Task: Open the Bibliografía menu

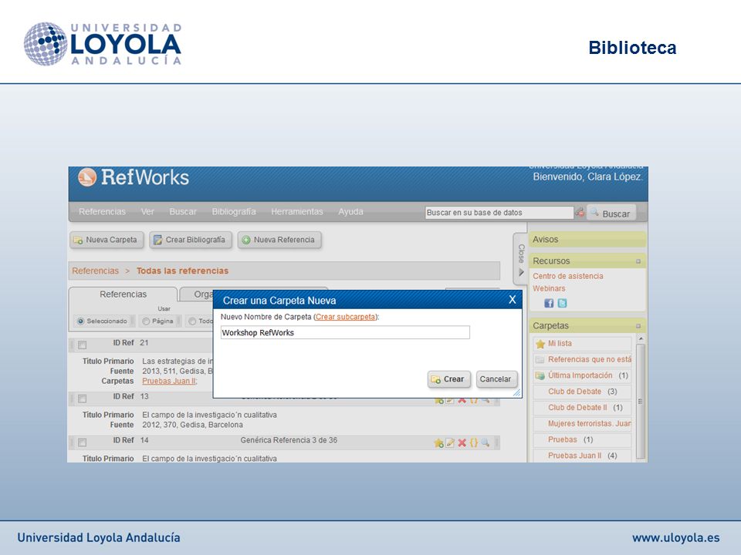Action: click(x=234, y=211)
